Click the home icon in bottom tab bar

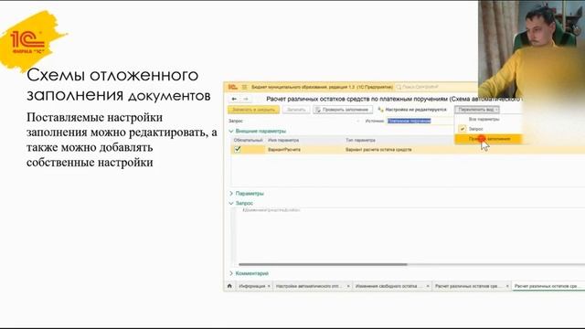tap(229, 286)
